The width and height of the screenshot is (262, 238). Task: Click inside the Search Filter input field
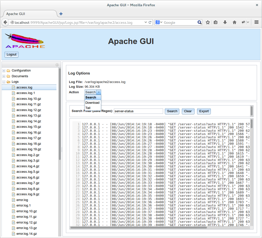[138, 111]
